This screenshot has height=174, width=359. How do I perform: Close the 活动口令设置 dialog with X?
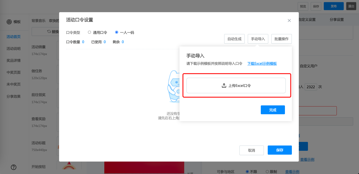pos(289,20)
